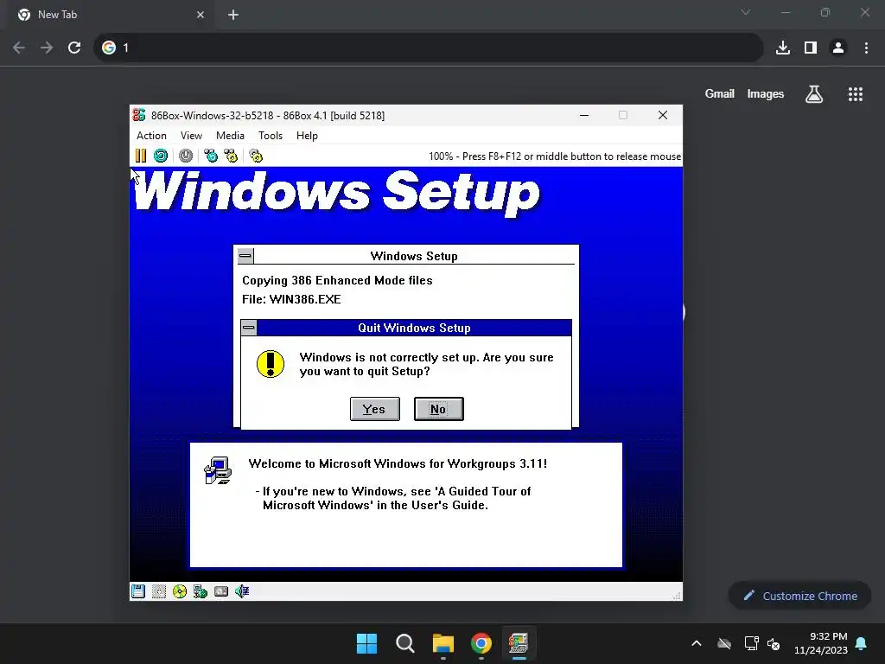885x664 pixels.
Task: Pause the 86Box emulation
Action: (141, 156)
